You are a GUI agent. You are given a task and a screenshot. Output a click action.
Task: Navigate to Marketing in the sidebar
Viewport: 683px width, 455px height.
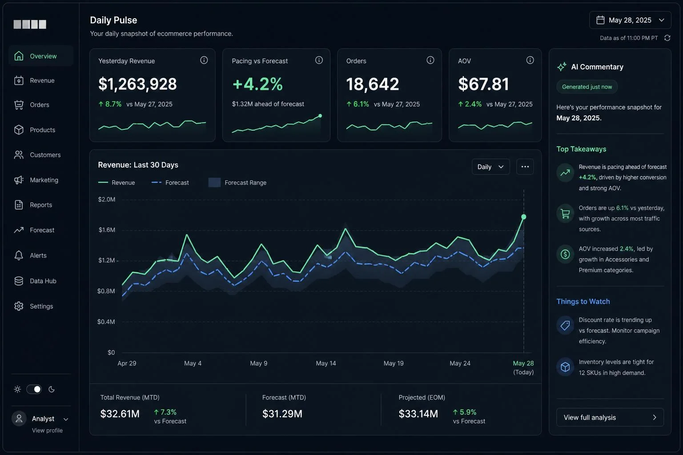tap(41, 180)
